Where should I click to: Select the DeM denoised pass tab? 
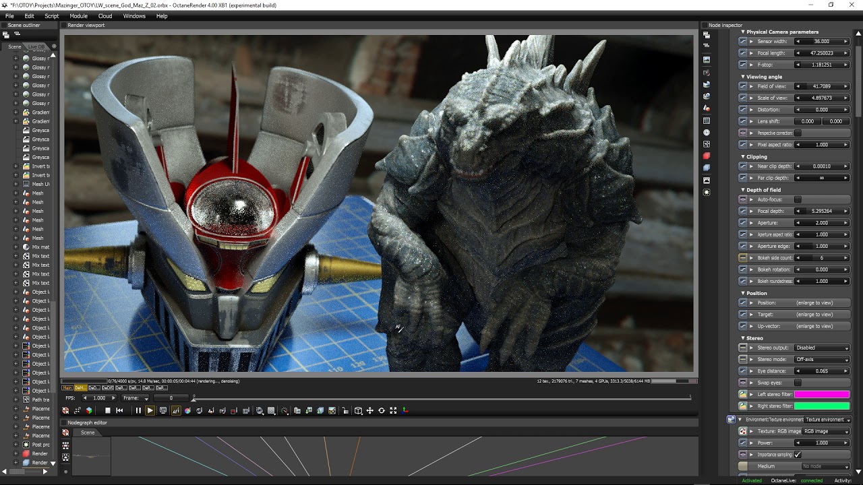coord(80,388)
